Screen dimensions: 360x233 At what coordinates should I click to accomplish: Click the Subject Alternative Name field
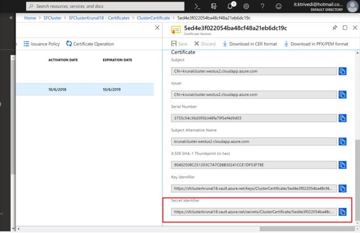[x=254, y=141]
